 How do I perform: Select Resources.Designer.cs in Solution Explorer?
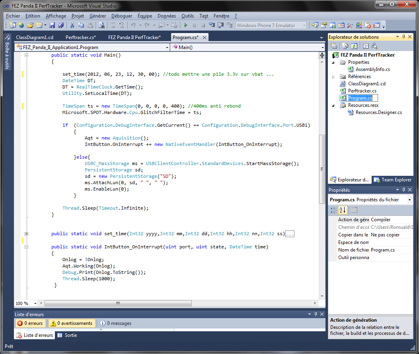[379, 112]
